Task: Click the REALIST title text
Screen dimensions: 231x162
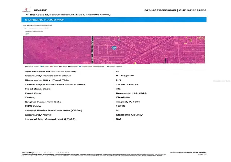Action: (40, 10)
